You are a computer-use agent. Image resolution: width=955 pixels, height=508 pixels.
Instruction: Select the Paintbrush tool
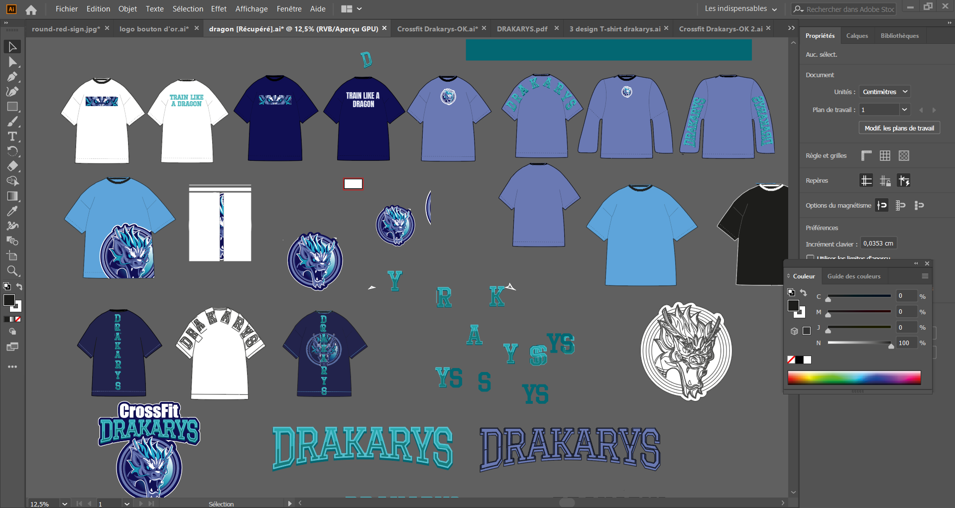(x=12, y=122)
